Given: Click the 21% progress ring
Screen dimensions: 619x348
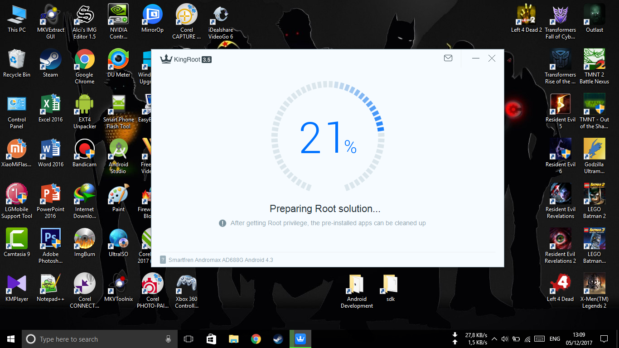Looking at the screenshot, I should tap(328, 136).
